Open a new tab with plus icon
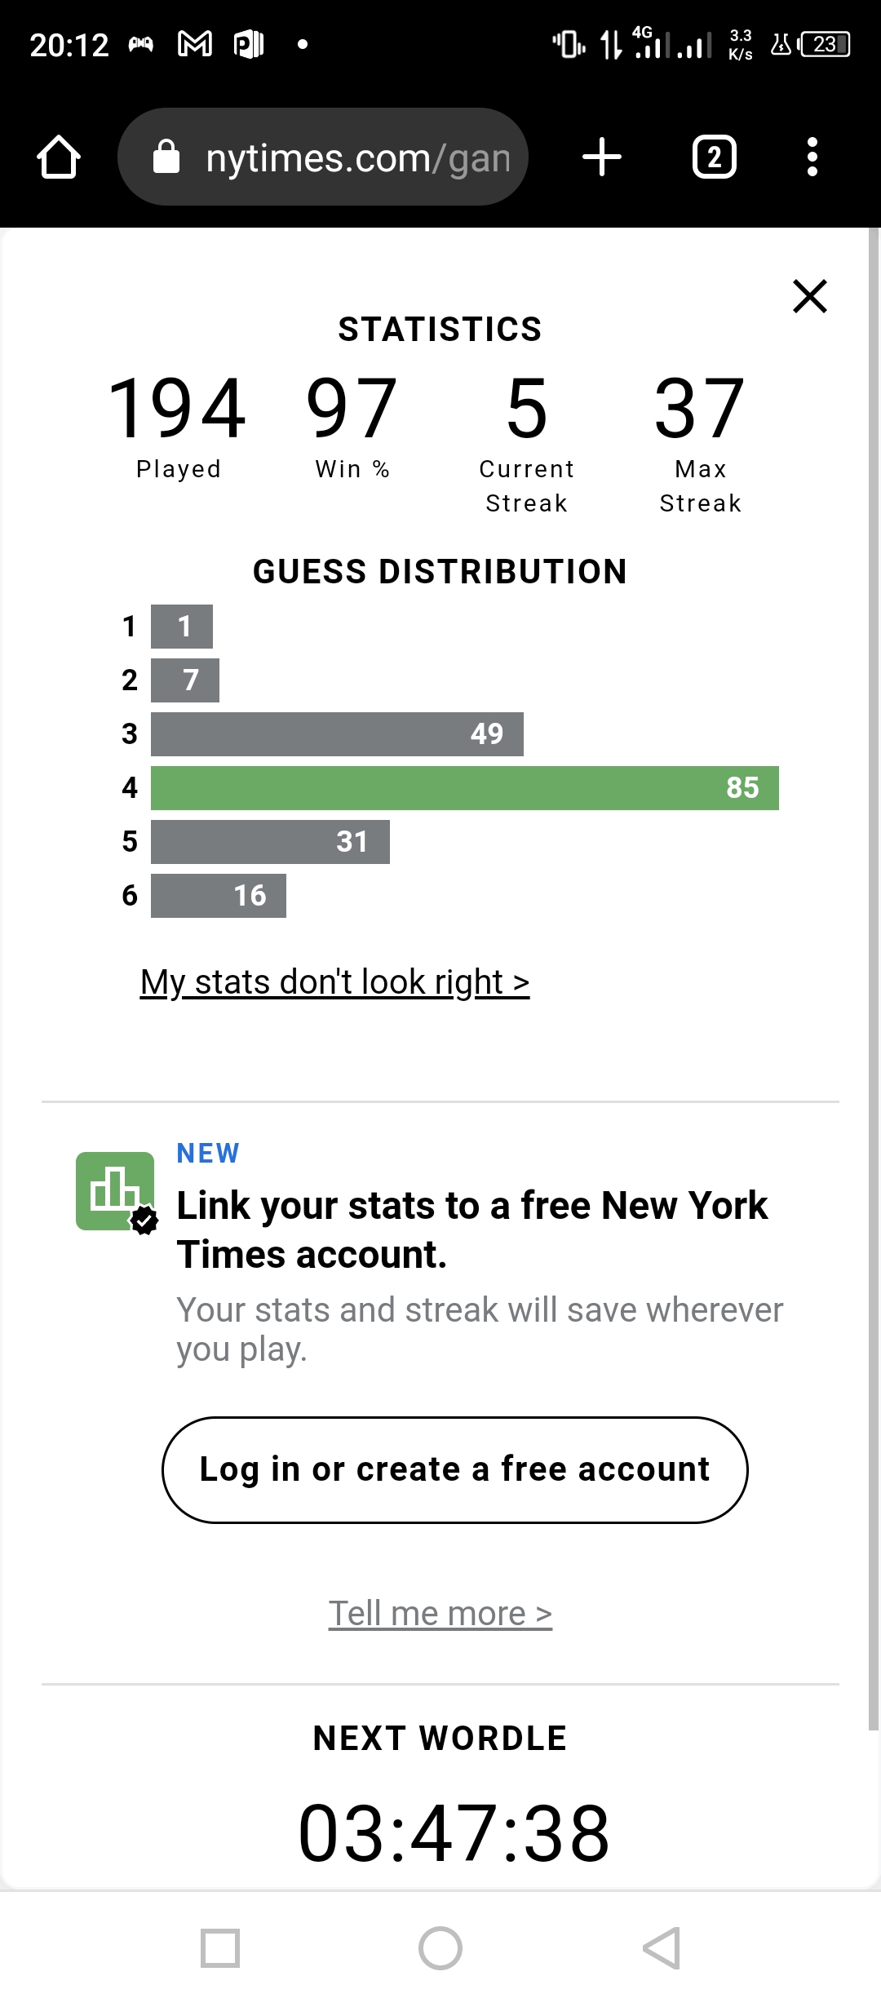881x2007 pixels. [602, 157]
